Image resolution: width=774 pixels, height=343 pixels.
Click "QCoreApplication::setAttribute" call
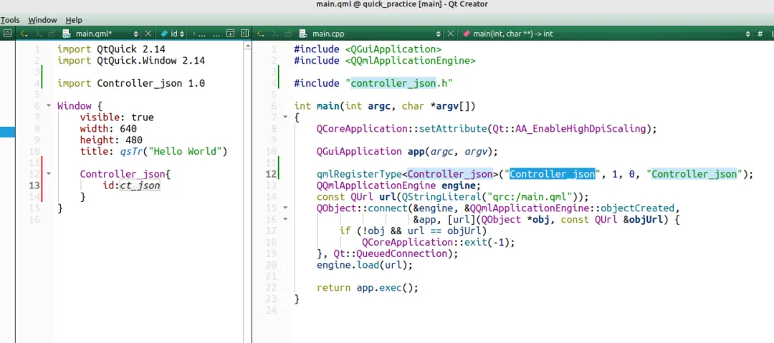click(401, 129)
